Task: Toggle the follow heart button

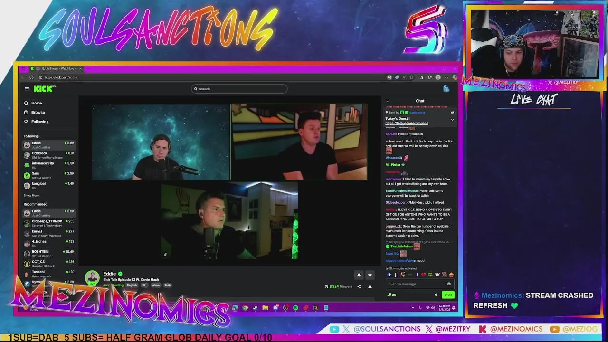Action: (370, 275)
